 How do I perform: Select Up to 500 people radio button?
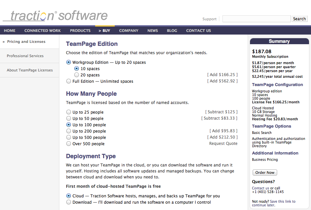coord(69,138)
